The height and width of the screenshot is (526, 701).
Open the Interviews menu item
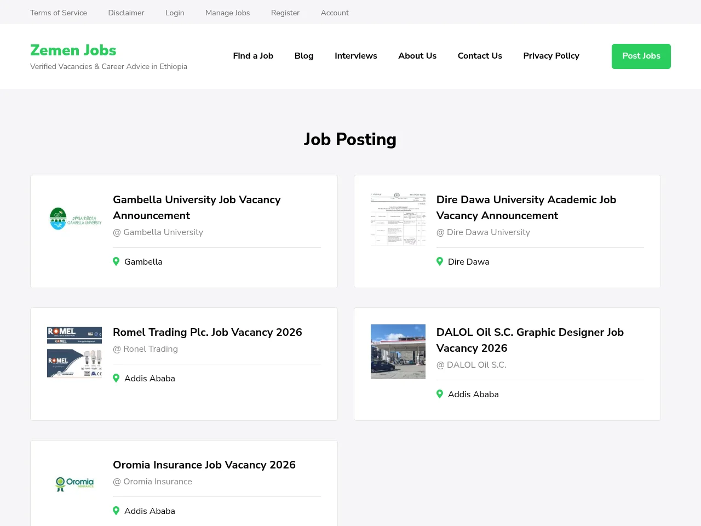356,56
